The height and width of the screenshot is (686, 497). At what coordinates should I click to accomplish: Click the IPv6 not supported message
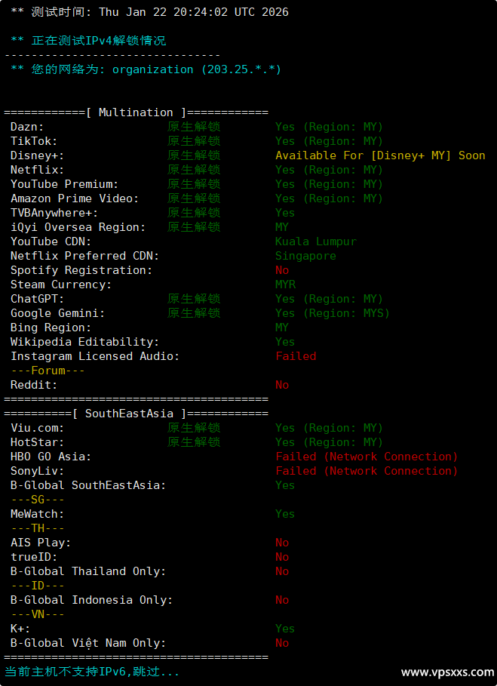click(x=92, y=671)
